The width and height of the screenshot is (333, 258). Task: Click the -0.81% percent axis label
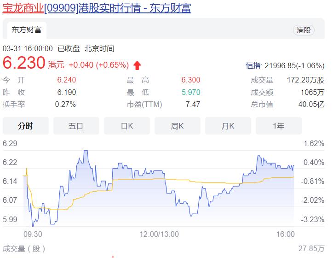click(313, 181)
